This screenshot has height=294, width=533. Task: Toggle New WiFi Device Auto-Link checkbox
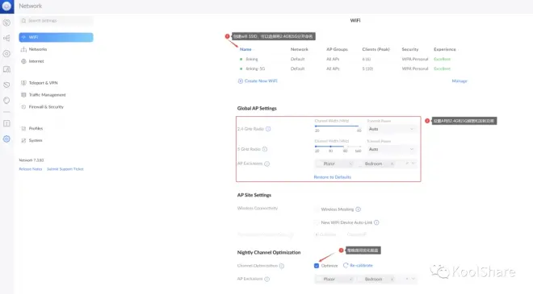coord(317,222)
